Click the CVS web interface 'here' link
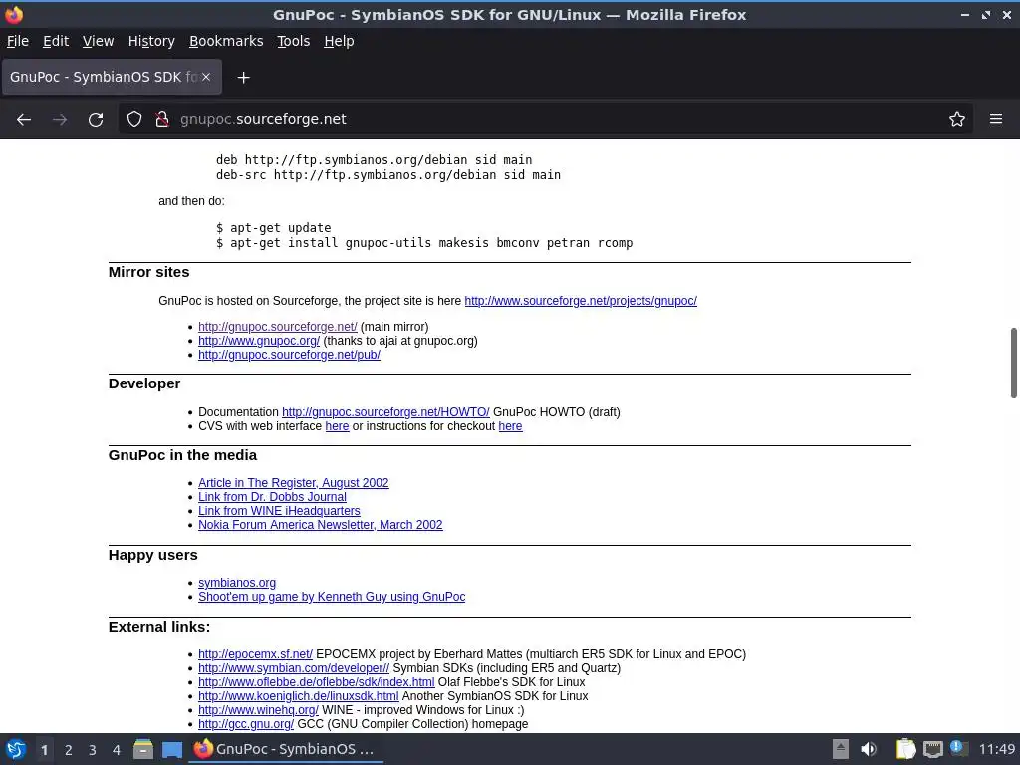 337,426
